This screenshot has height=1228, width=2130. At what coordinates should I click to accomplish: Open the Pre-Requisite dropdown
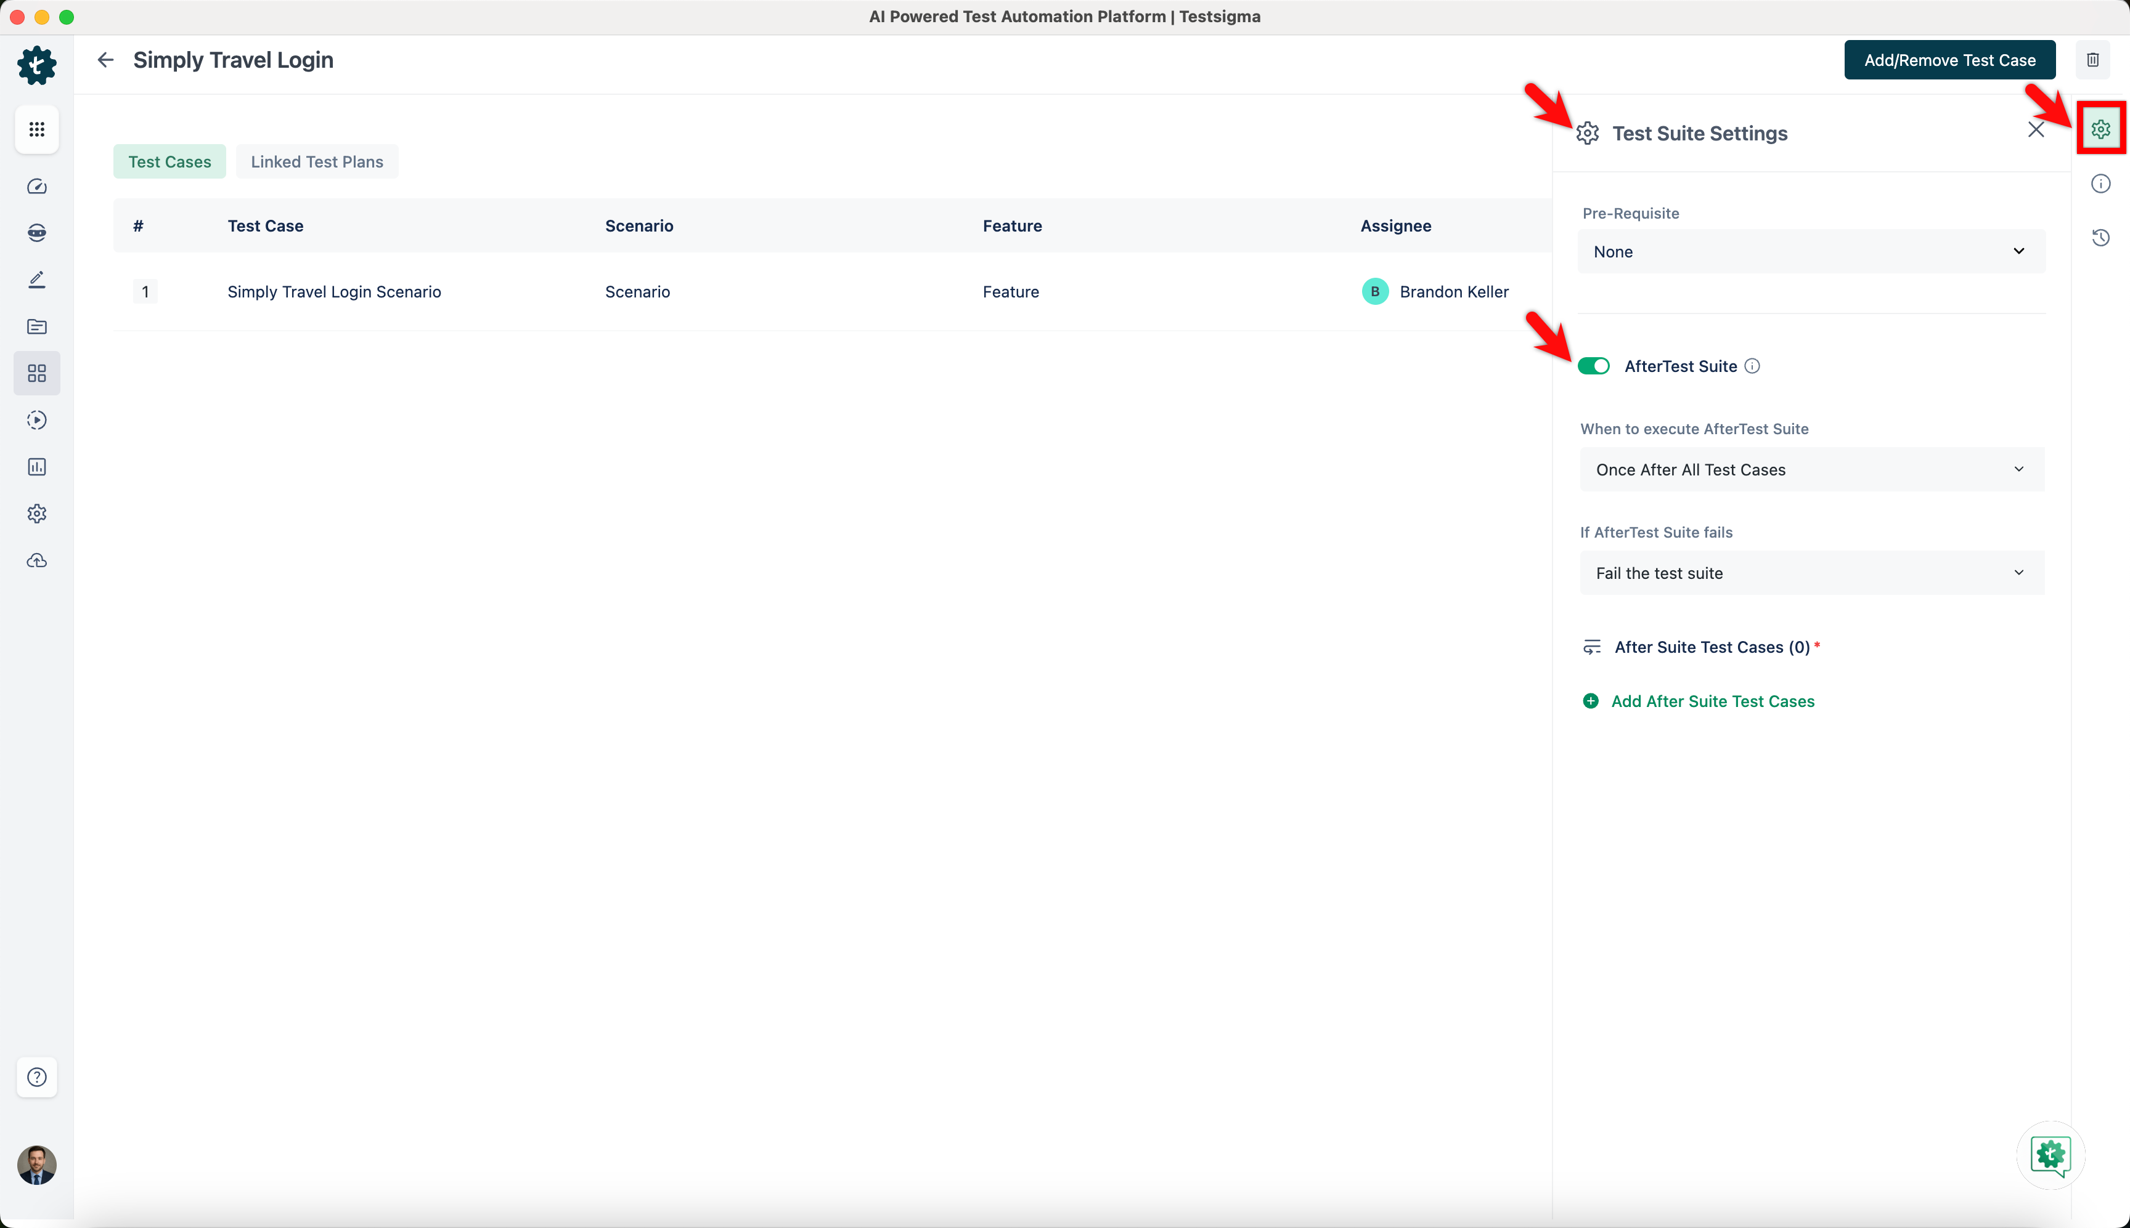point(1810,251)
